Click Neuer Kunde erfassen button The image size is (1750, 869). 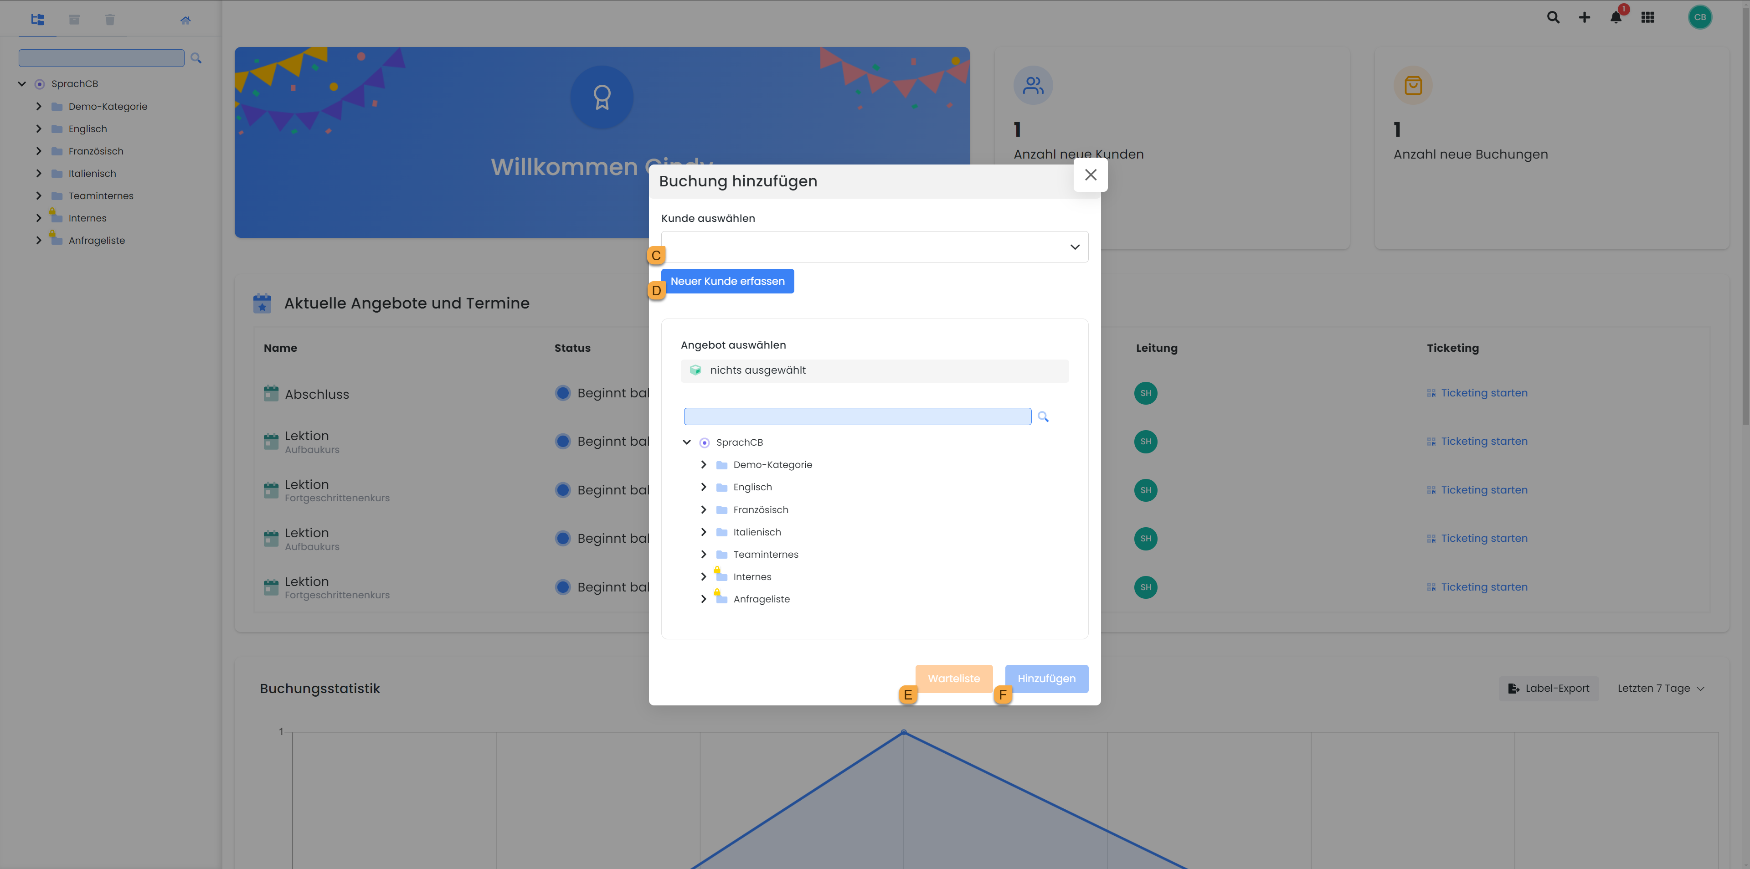(x=727, y=281)
